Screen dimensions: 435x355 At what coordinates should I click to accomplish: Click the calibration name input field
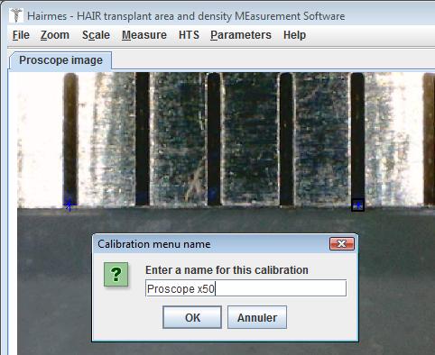[x=245, y=288]
